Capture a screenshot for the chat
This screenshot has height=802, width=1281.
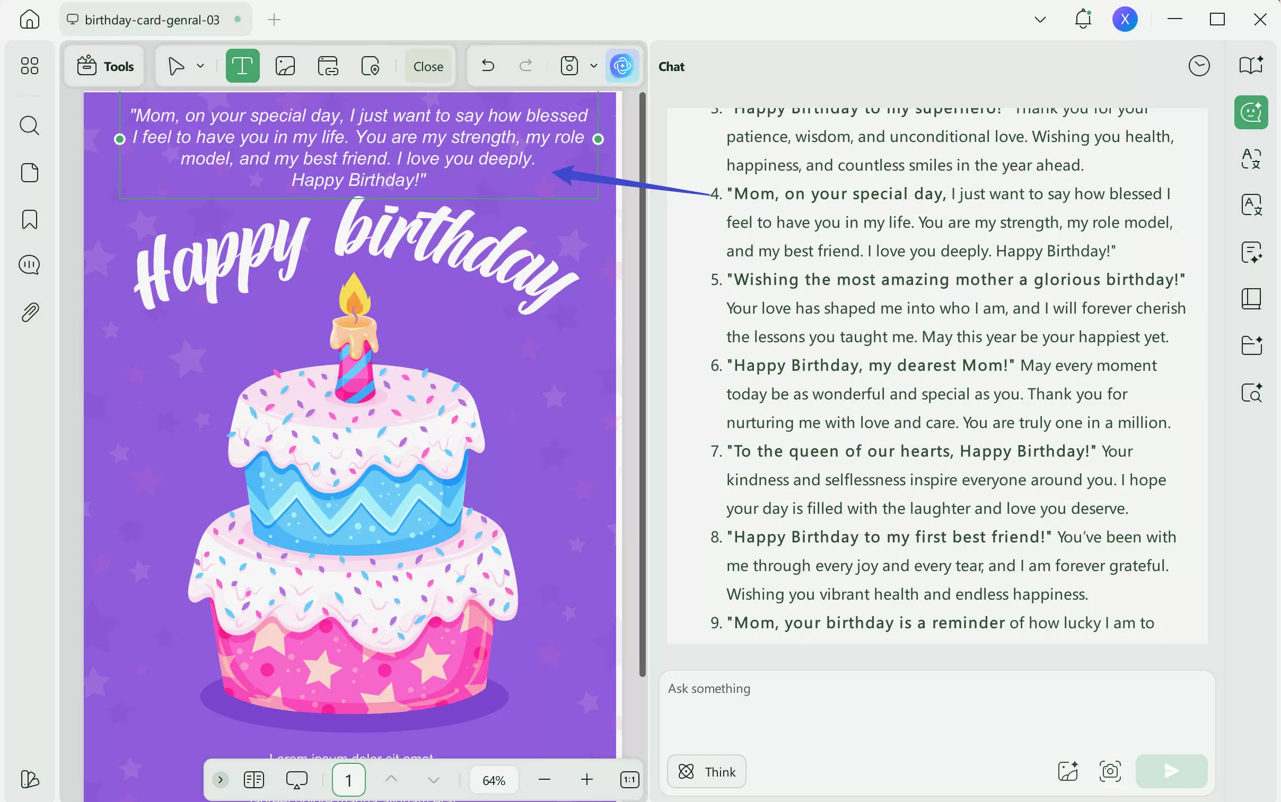(1110, 771)
